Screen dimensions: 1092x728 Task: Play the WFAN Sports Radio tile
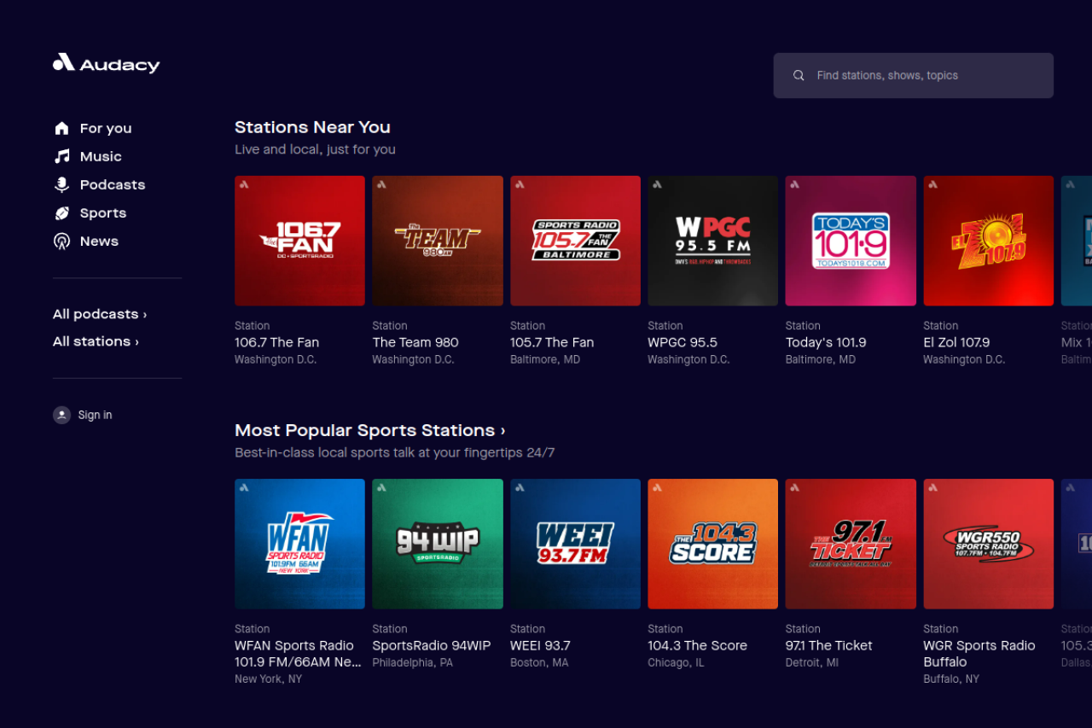[x=299, y=544]
